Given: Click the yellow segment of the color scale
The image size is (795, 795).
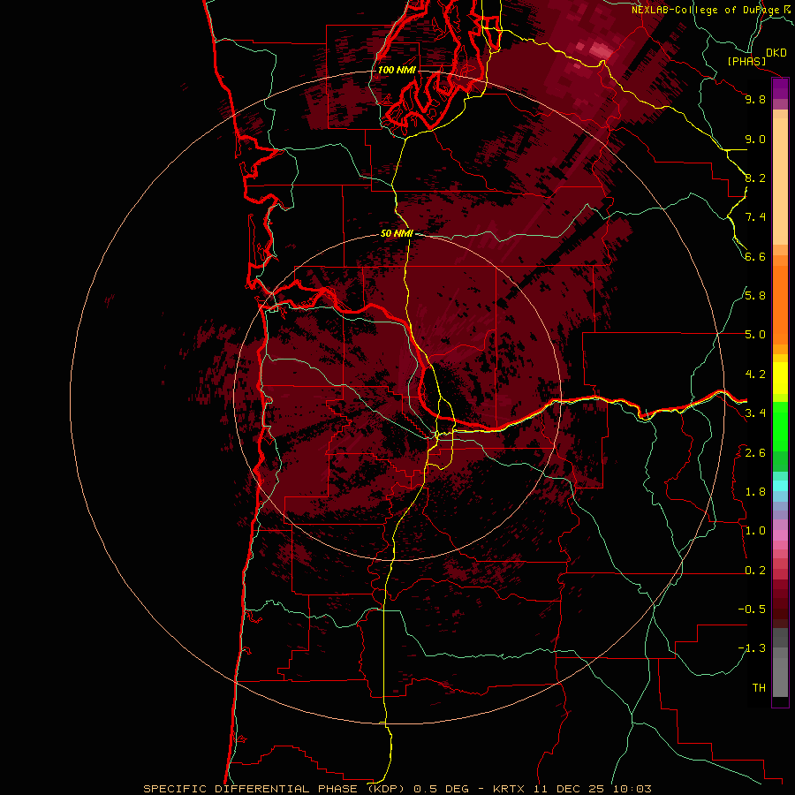Looking at the screenshot, I should [780, 378].
